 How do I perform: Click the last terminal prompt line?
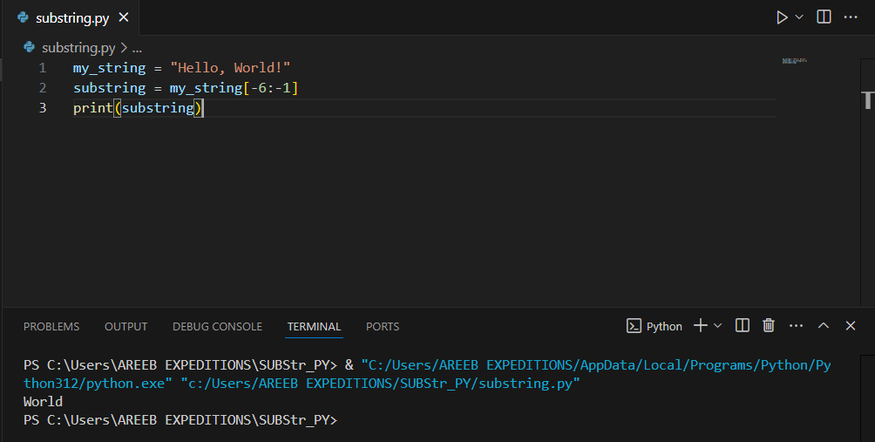[180, 419]
